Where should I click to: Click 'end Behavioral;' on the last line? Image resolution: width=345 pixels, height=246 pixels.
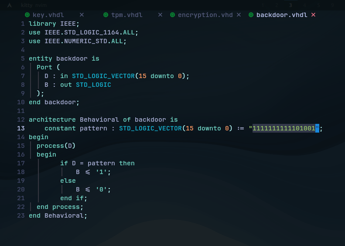[x=58, y=215]
